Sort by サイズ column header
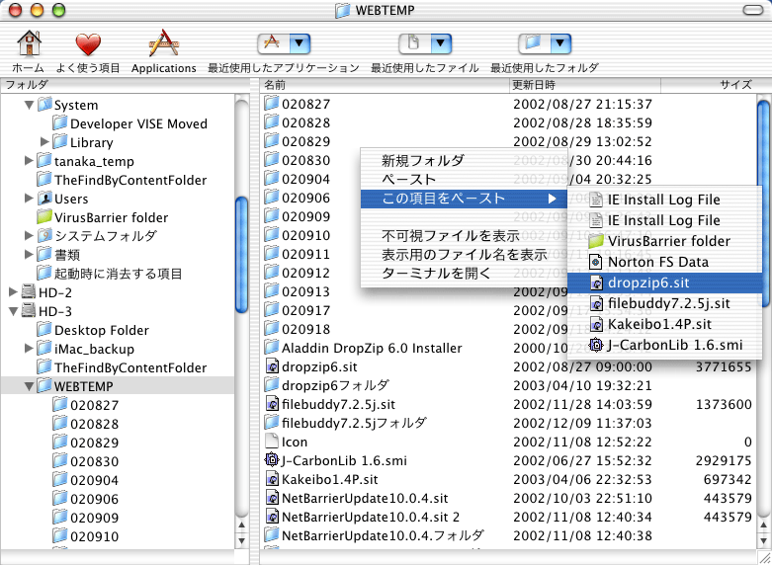The image size is (772, 565). click(708, 85)
